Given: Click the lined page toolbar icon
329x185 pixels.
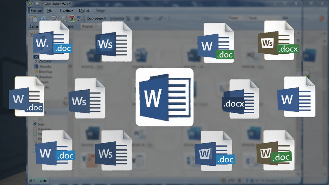Looking at the screenshot, I should click(x=54, y=18).
